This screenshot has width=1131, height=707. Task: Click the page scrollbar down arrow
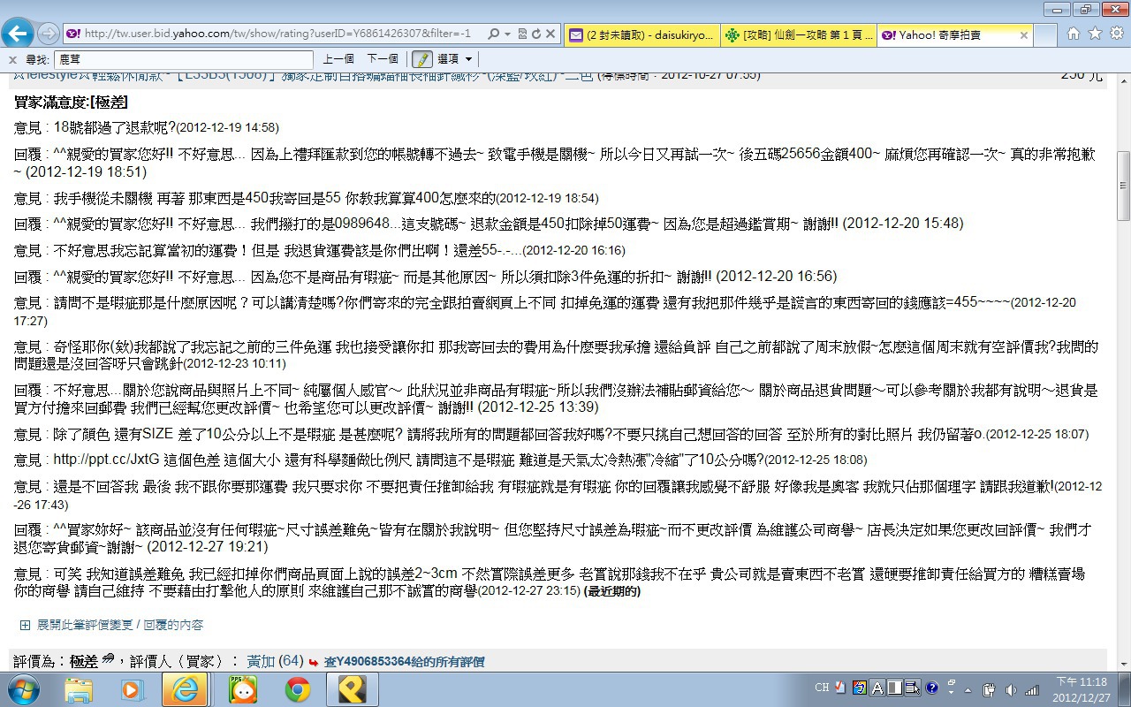1124,664
